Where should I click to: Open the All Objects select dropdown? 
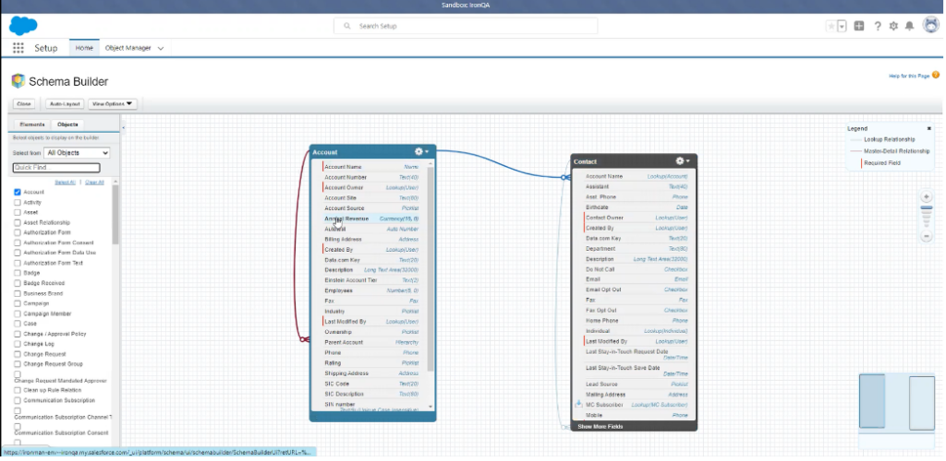[78, 153]
